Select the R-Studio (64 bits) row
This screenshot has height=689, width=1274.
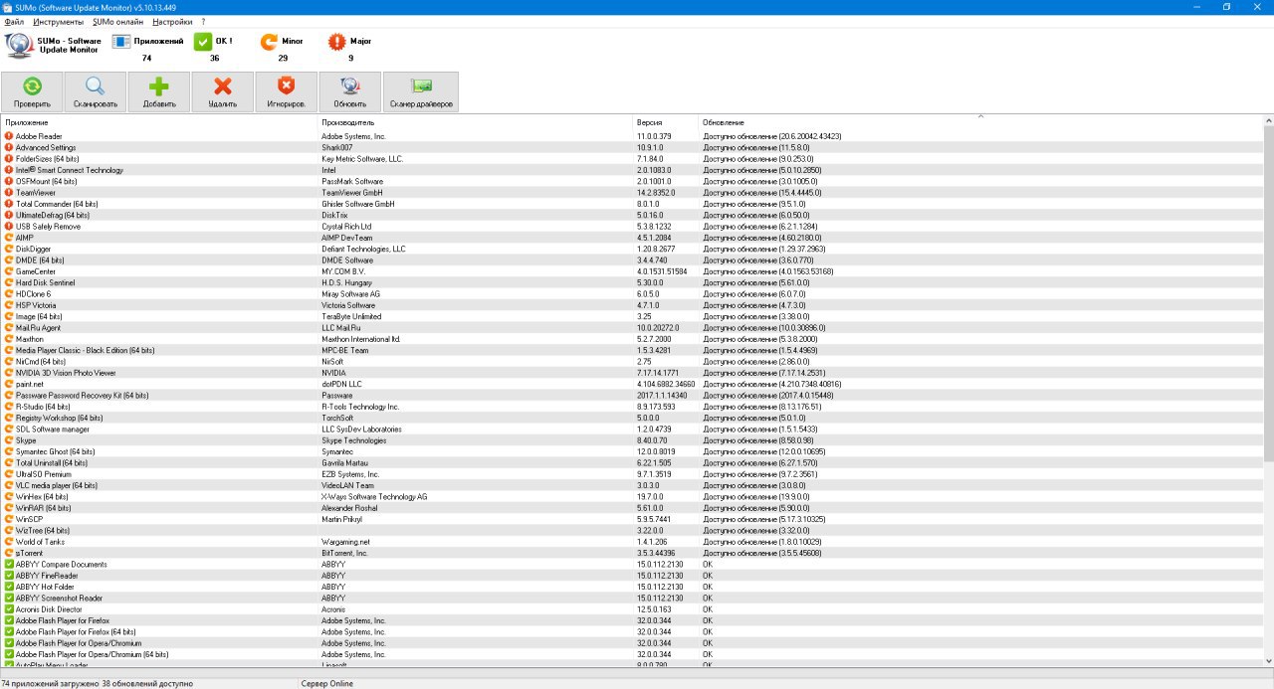[x=632, y=407]
